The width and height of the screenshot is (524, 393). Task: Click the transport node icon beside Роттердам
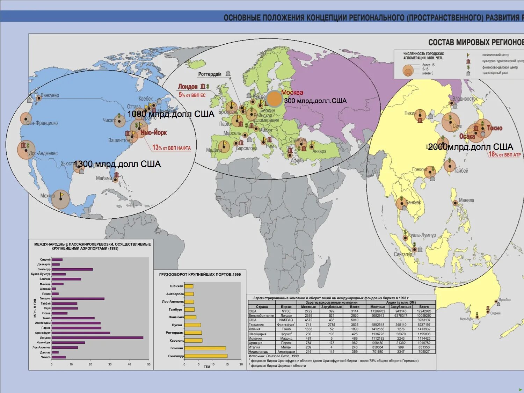(x=228, y=73)
